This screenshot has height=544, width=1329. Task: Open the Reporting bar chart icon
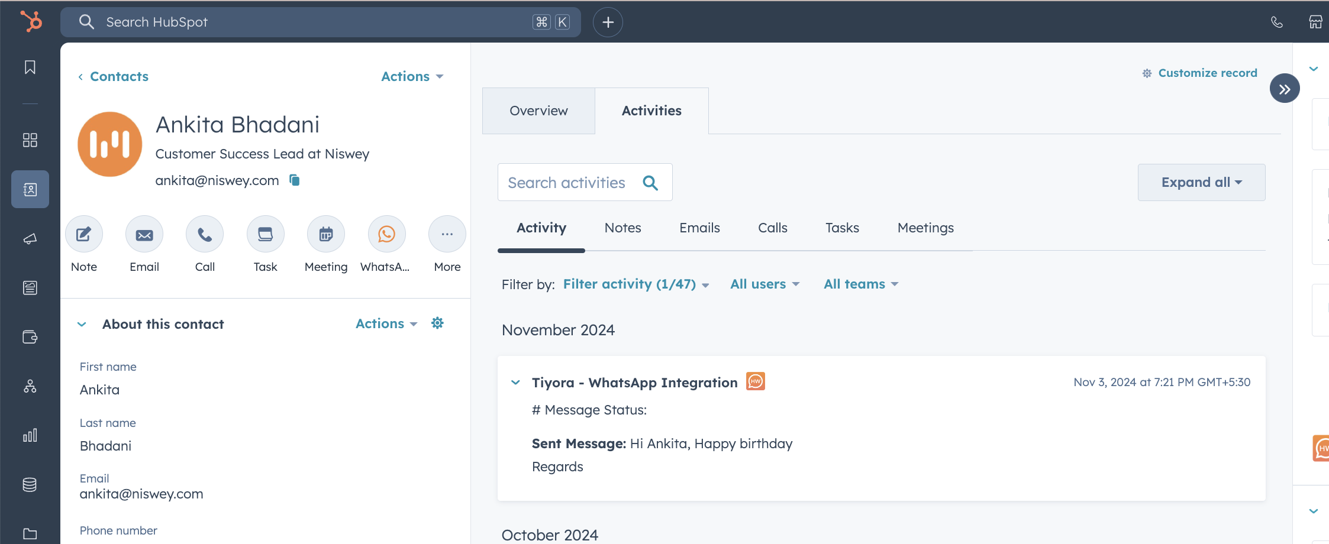(x=30, y=436)
